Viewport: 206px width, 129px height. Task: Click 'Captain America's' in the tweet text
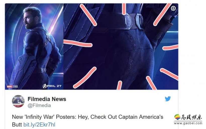click(x=141, y=117)
